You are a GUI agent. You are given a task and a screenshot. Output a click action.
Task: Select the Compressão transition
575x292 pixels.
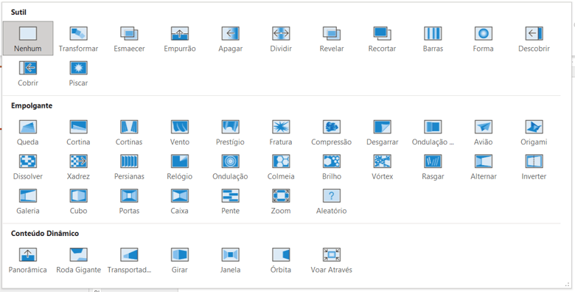(332, 132)
